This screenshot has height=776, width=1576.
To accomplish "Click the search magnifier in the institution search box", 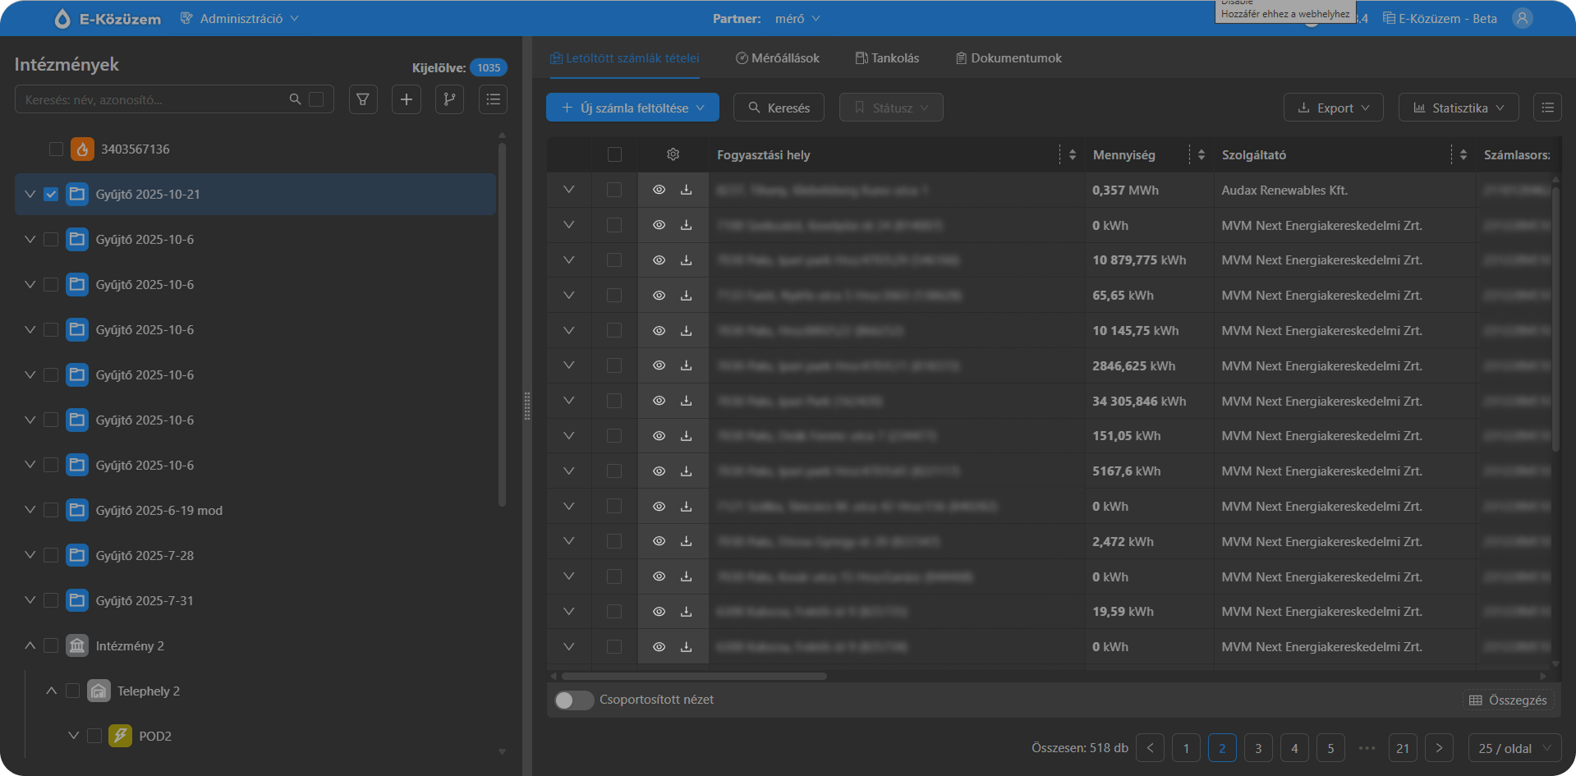I will (x=295, y=99).
